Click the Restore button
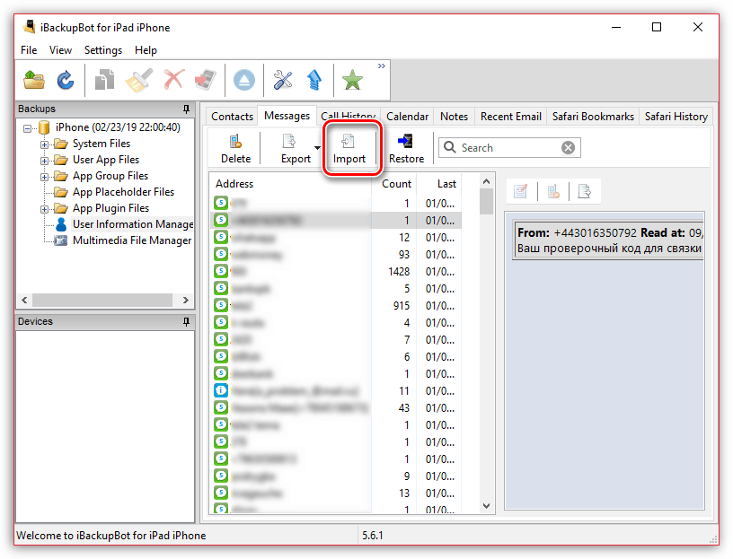The image size is (733, 559). (x=406, y=149)
